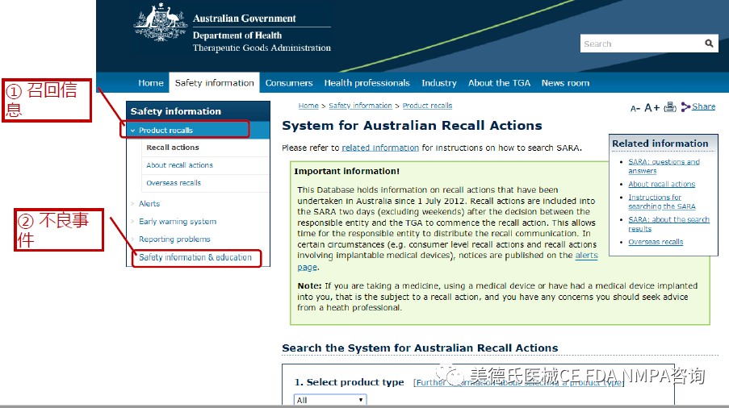The image size is (729, 408).
Task: Collapse the Product recalls section
Action: [133, 131]
